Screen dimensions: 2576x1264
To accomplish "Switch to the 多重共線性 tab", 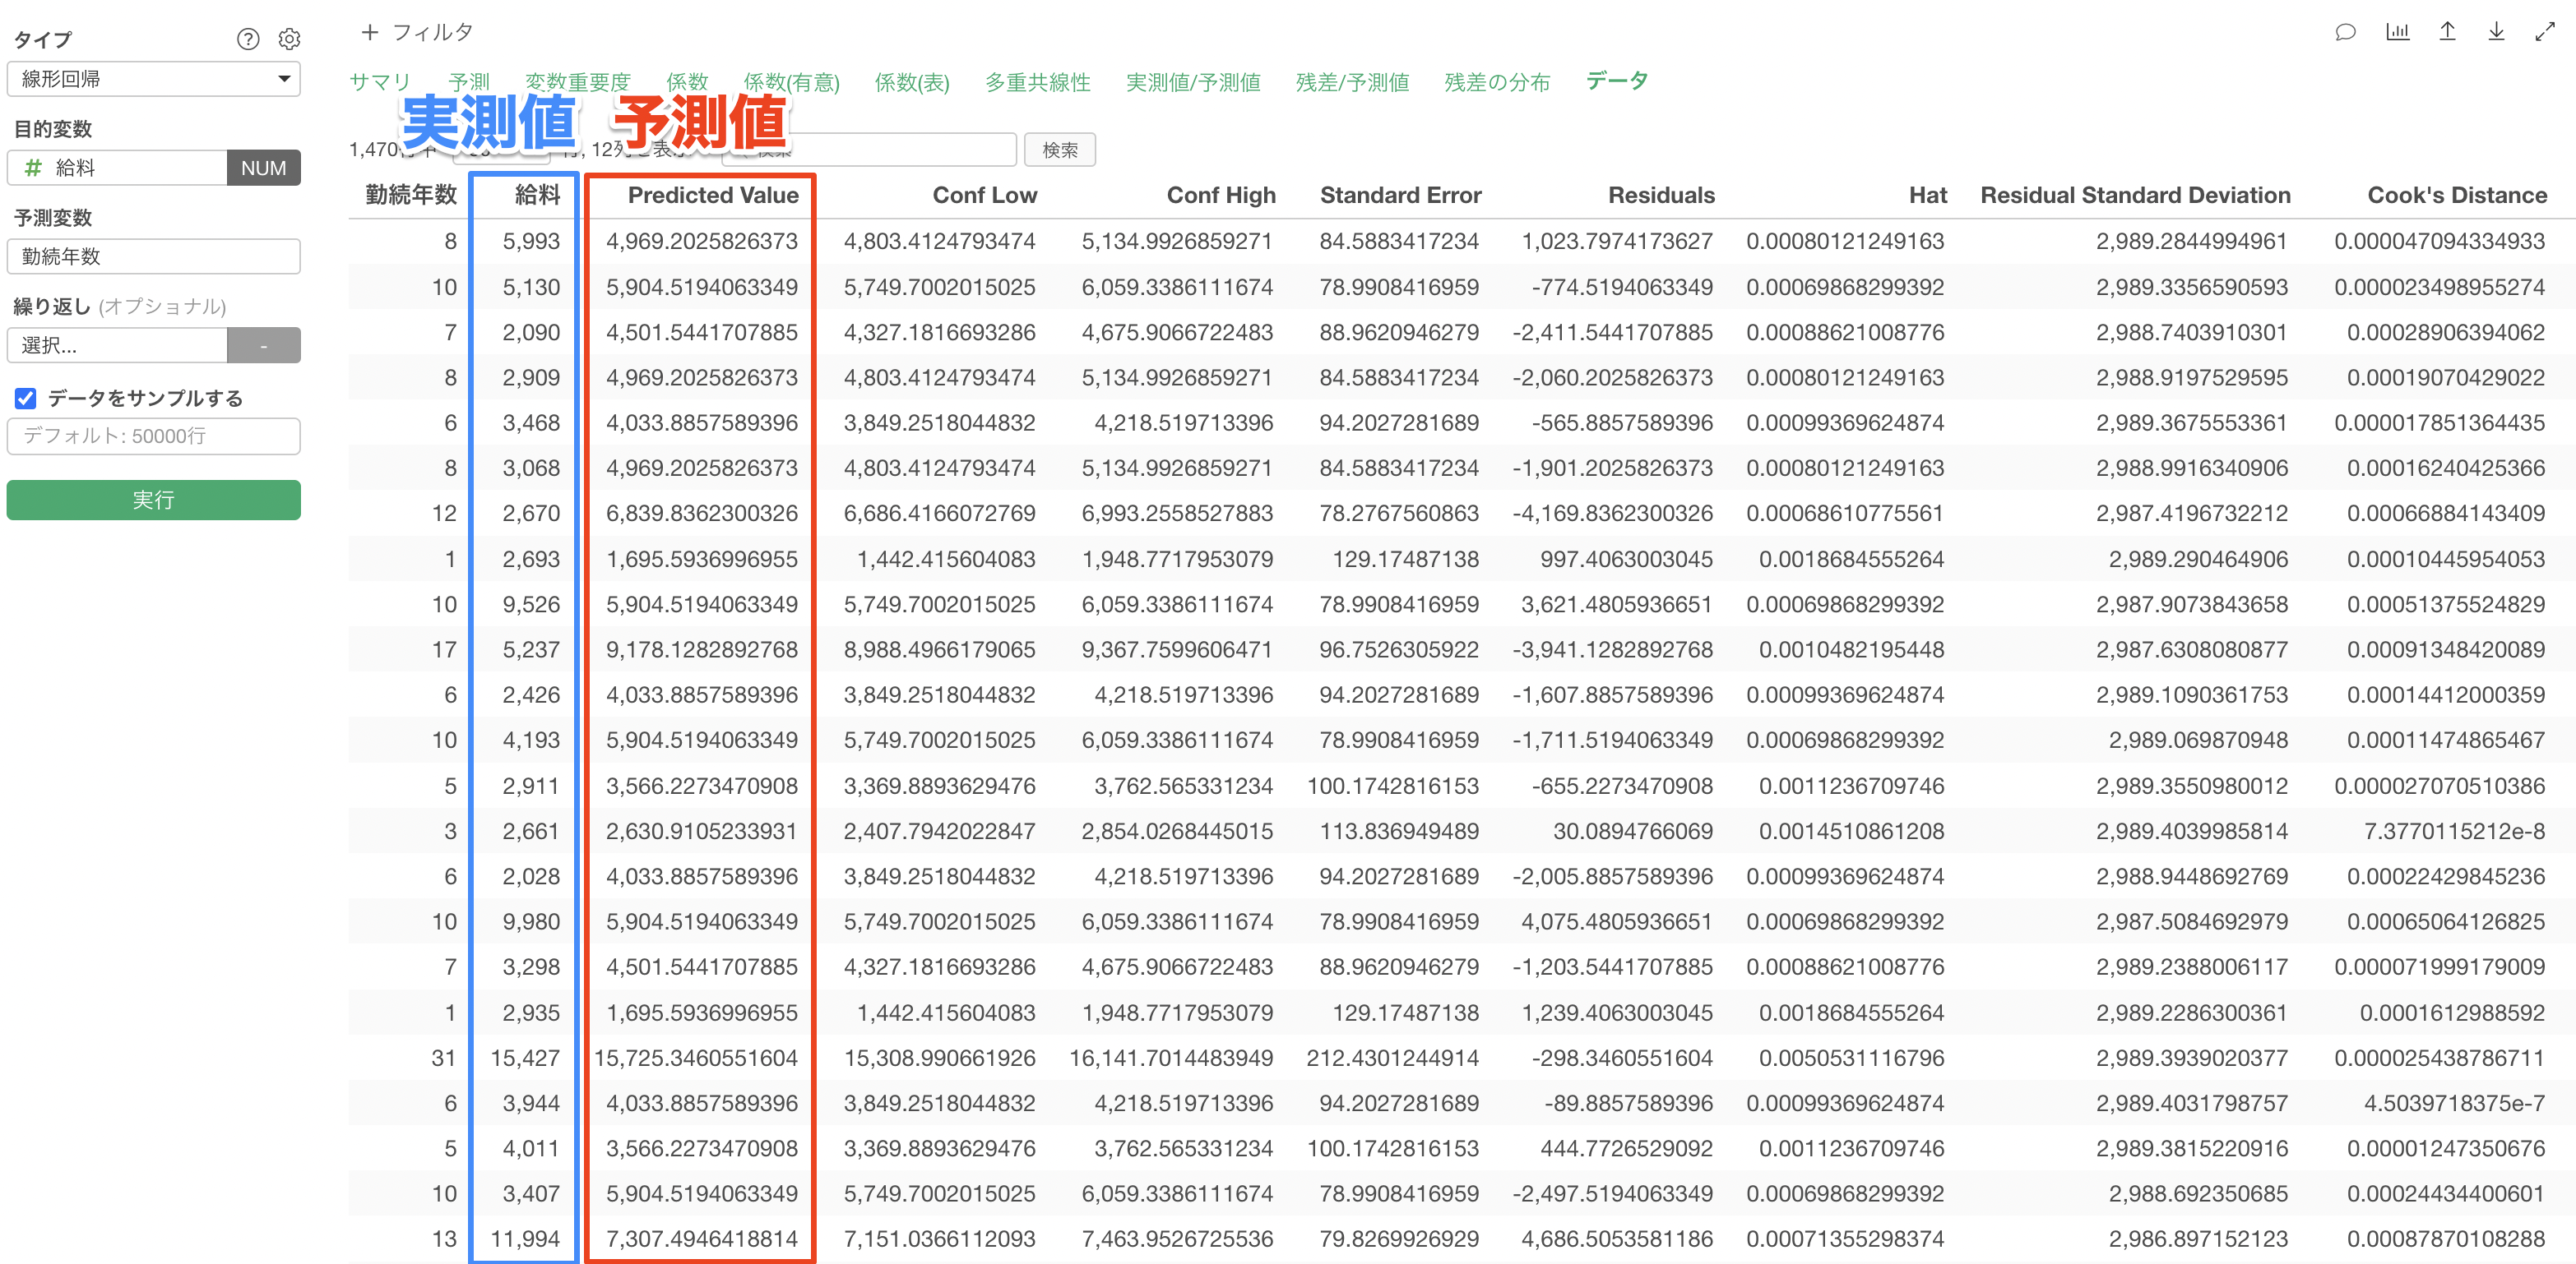I will click(1037, 82).
